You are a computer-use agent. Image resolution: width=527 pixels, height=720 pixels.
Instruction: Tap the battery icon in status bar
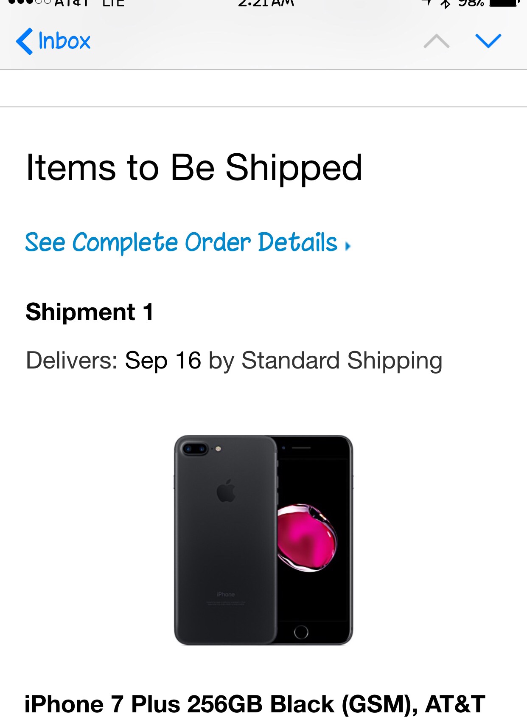504,3
